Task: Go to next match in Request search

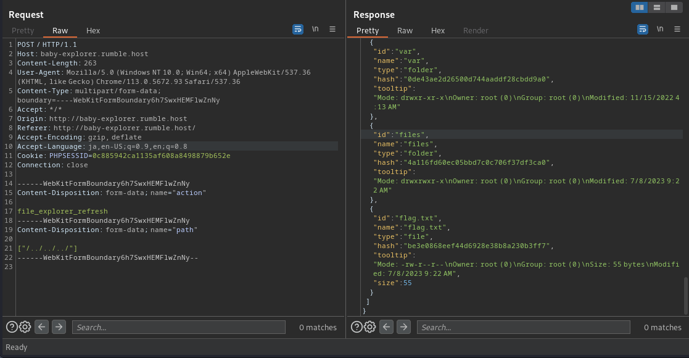Action: click(x=59, y=327)
